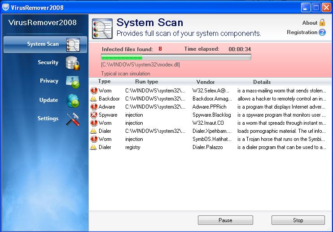The width and height of the screenshot is (333, 232).
Task: Click the padlock icon beside About
Action: coord(322,23)
